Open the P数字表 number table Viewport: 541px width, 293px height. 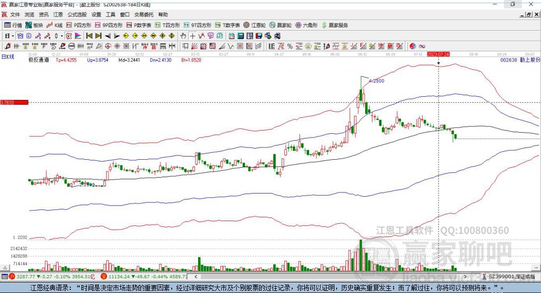[x=139, y=25]
